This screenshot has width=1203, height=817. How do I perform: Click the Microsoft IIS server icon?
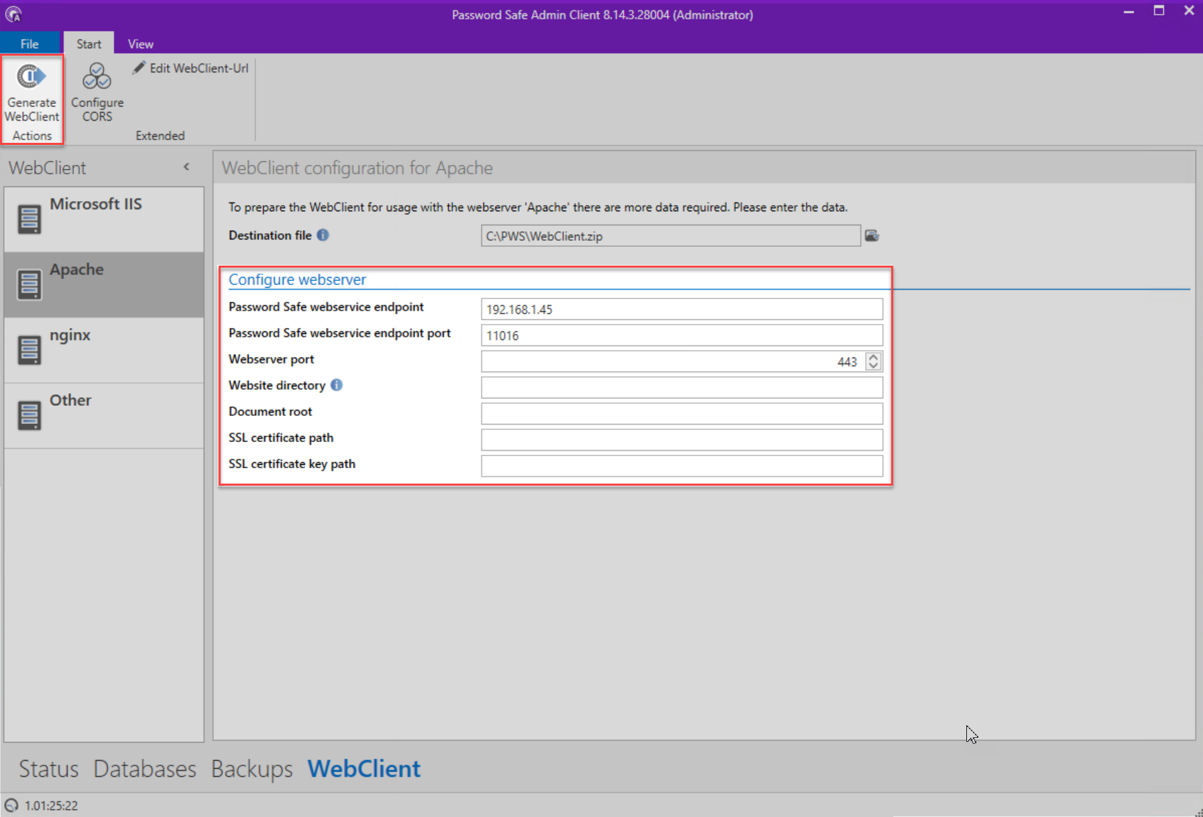29,219
